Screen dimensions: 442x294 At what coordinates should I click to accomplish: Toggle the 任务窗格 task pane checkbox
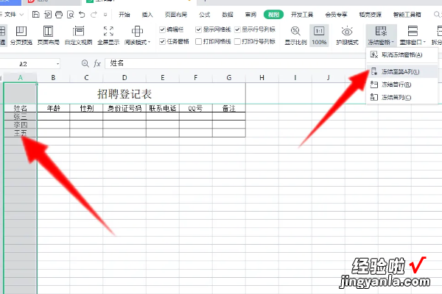[162, 42]
